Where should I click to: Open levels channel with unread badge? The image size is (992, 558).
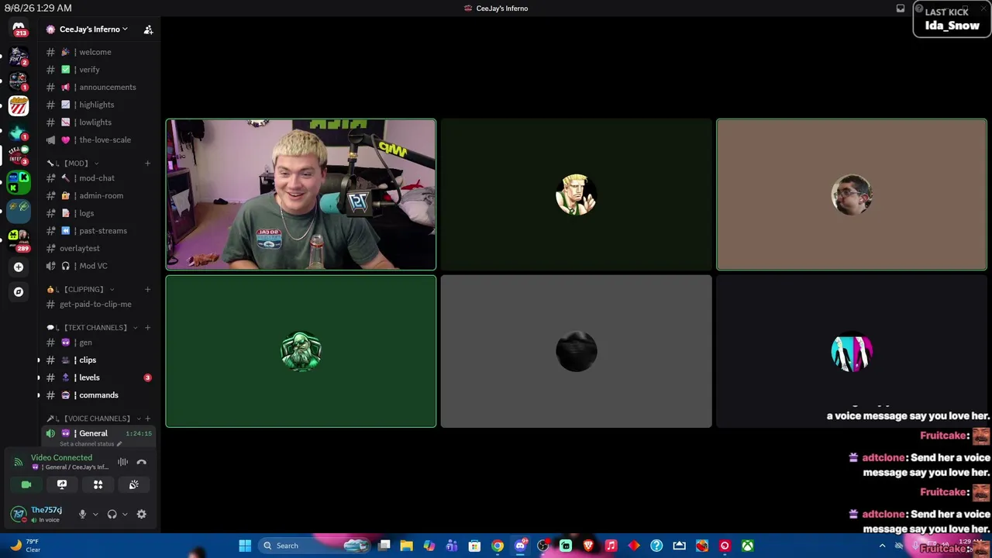click(98, 377)
